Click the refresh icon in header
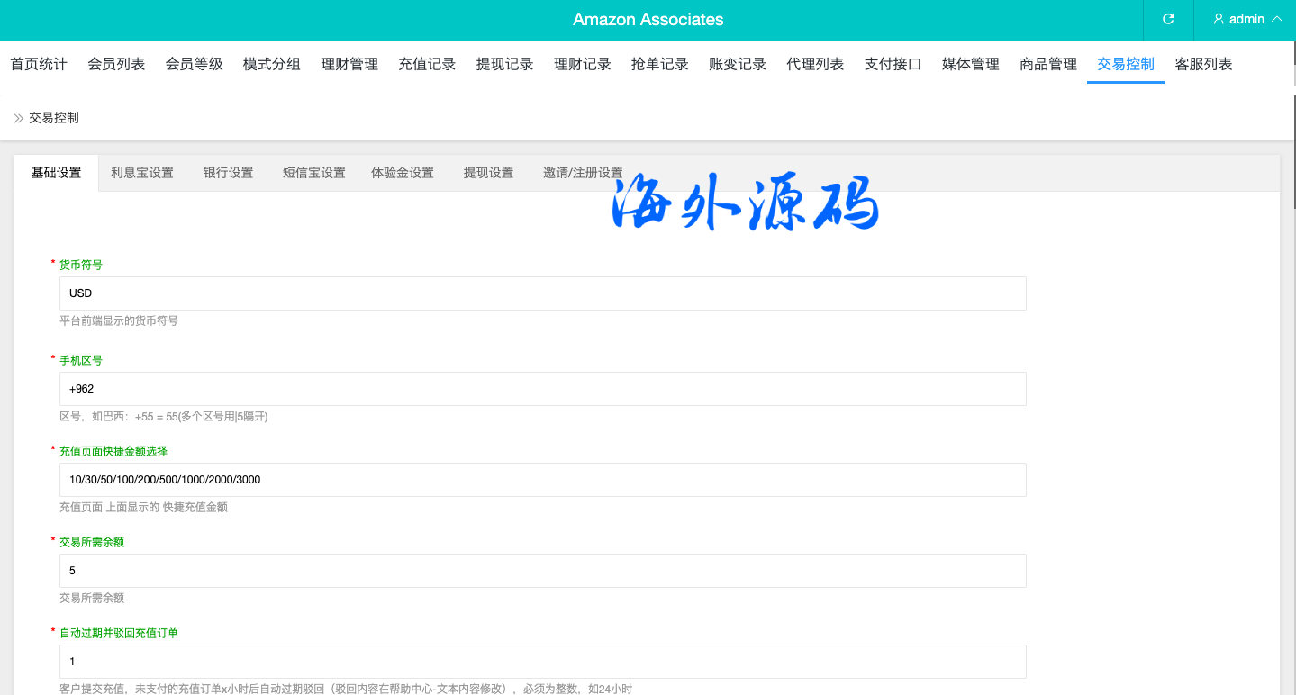Screen dimensions: 1296x695 click(x=1168, y=19)
